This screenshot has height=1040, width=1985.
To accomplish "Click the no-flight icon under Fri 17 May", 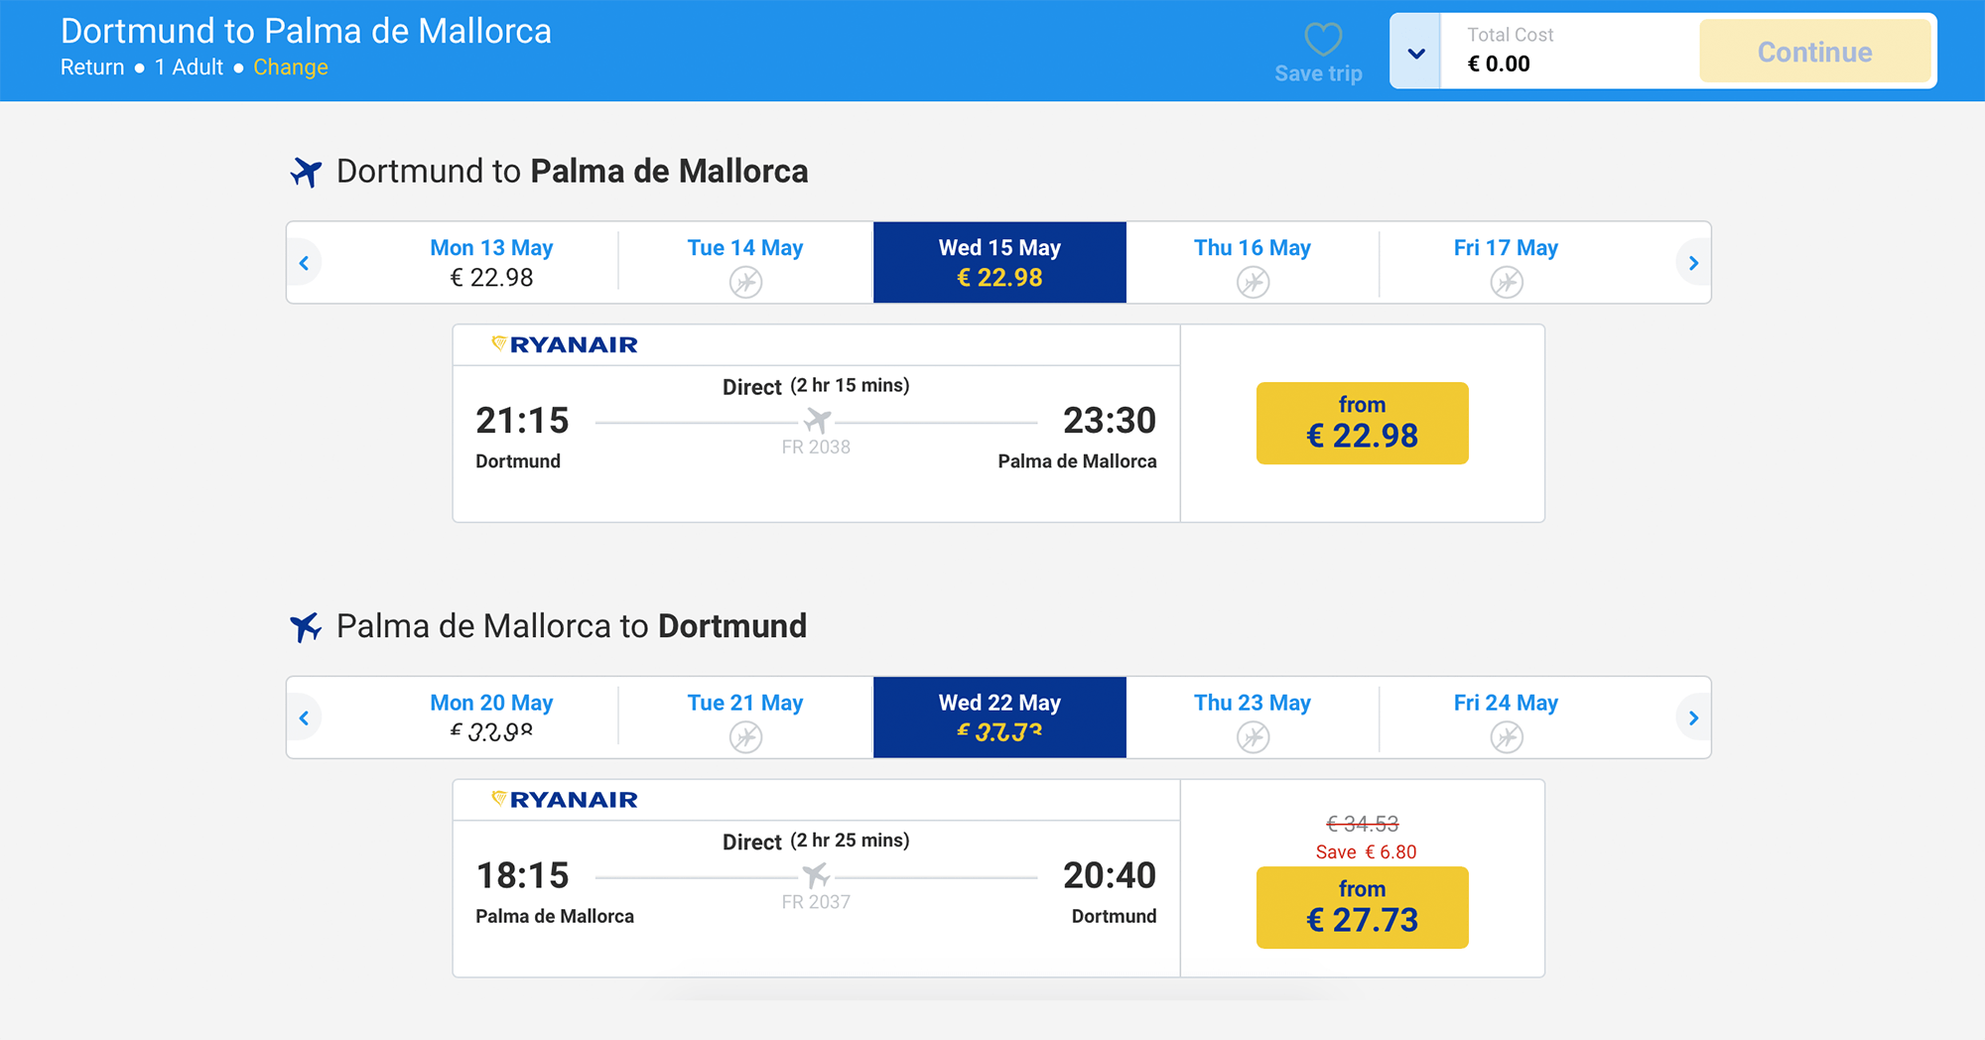I will (1507, 283).
